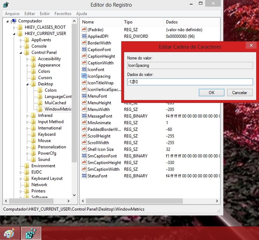This screenshot has width=259, height=240.
Task: Open the Paint app on the taskbar
Action: pyautogui.click(x=9, y=233)
